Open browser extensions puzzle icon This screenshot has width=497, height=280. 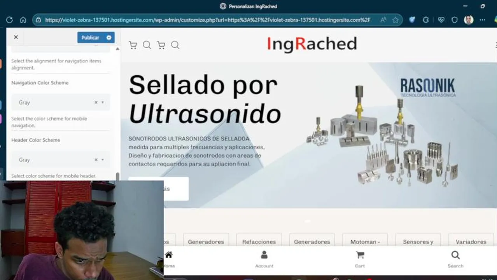tap(426, 20)
